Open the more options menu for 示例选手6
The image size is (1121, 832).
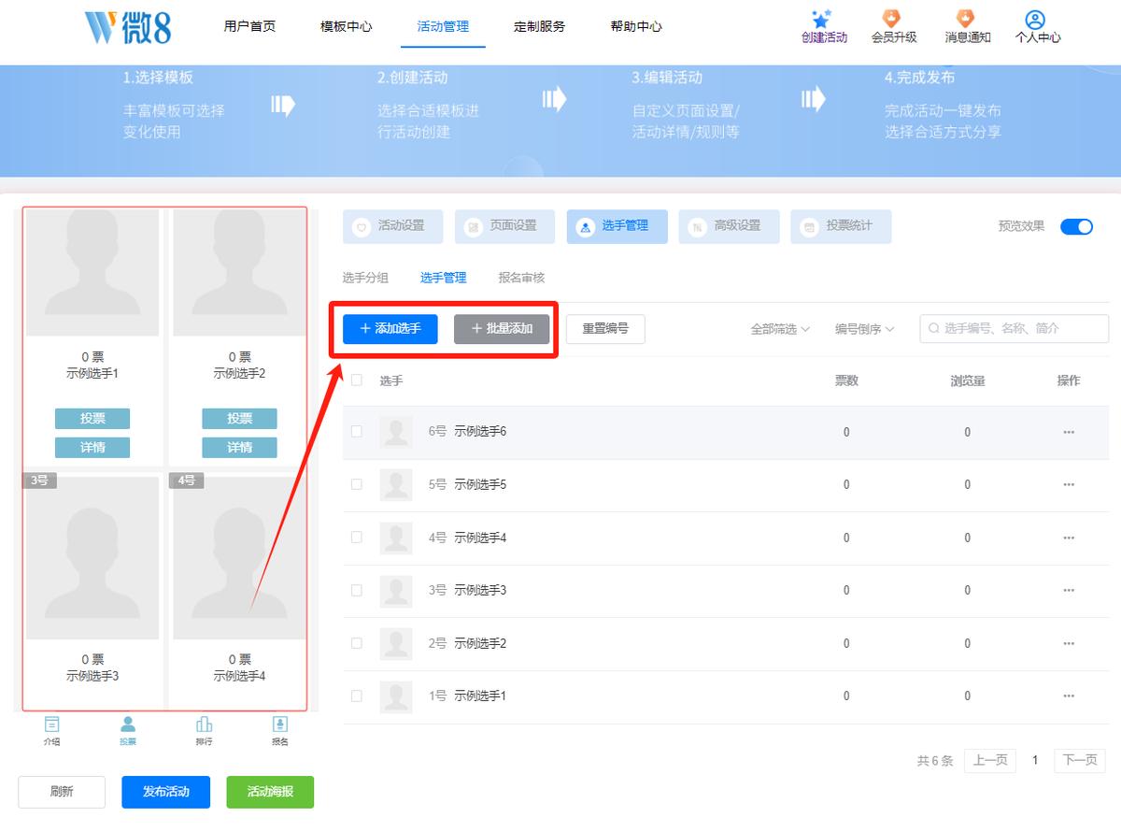click(1069, 432)
